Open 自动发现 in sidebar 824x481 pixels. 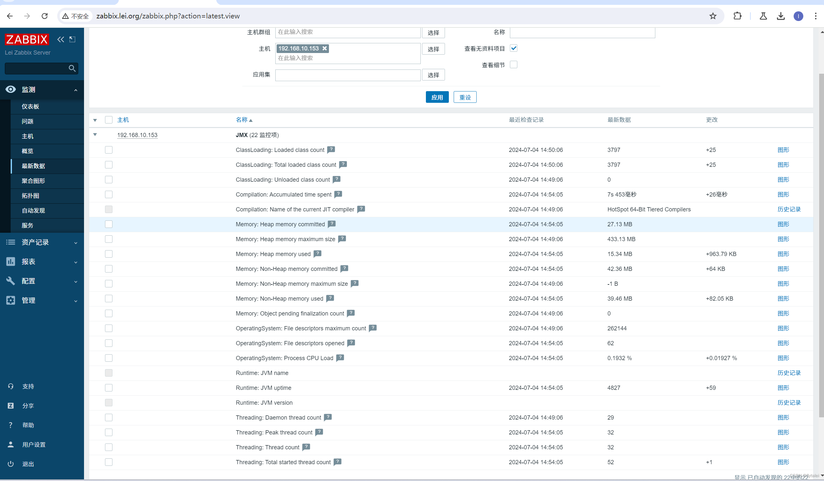point(47,211)
